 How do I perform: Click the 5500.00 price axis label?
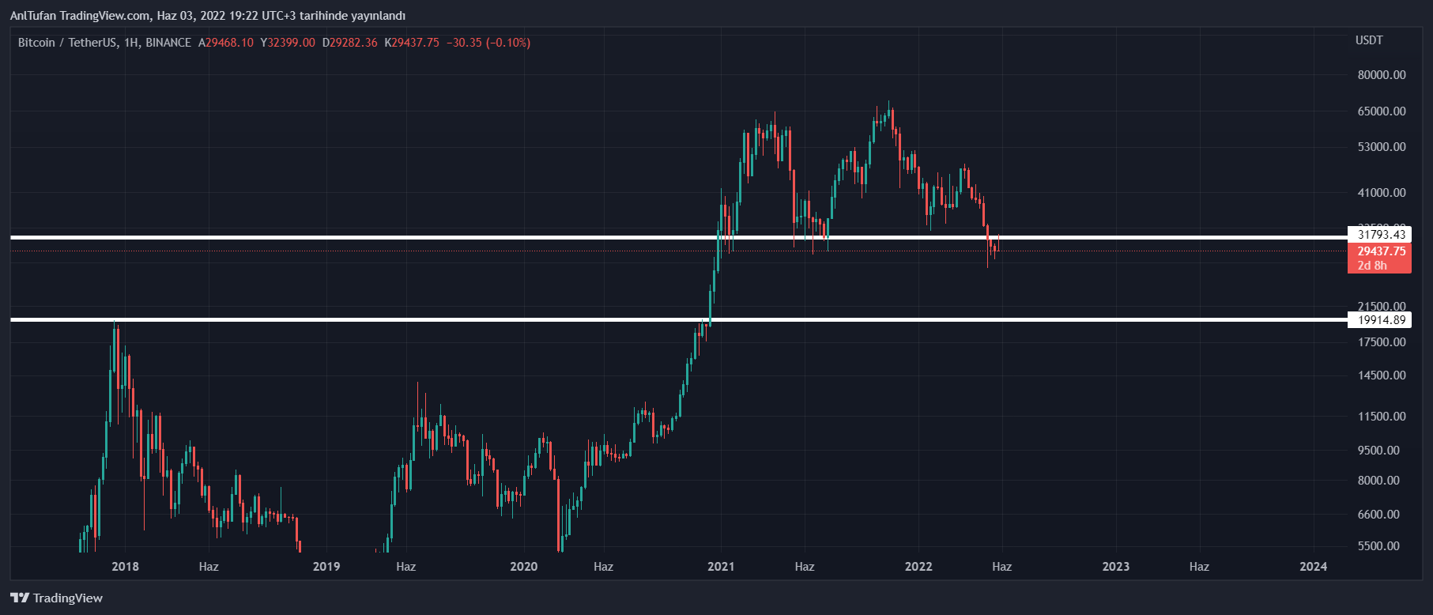tap(1378, 546)
